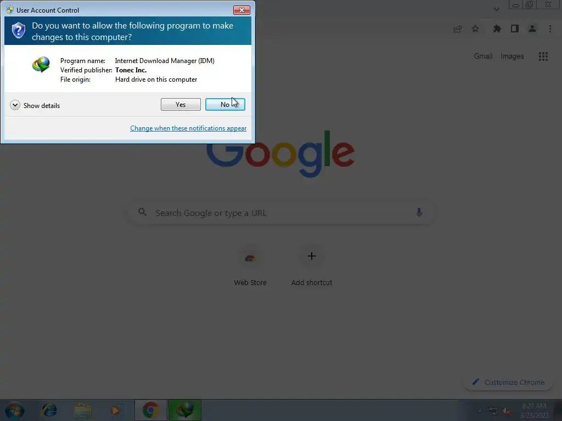Click the share page icon in Chrome
Image resolution: width=562 pixels, height=421 pixels.
coord(457,29)
